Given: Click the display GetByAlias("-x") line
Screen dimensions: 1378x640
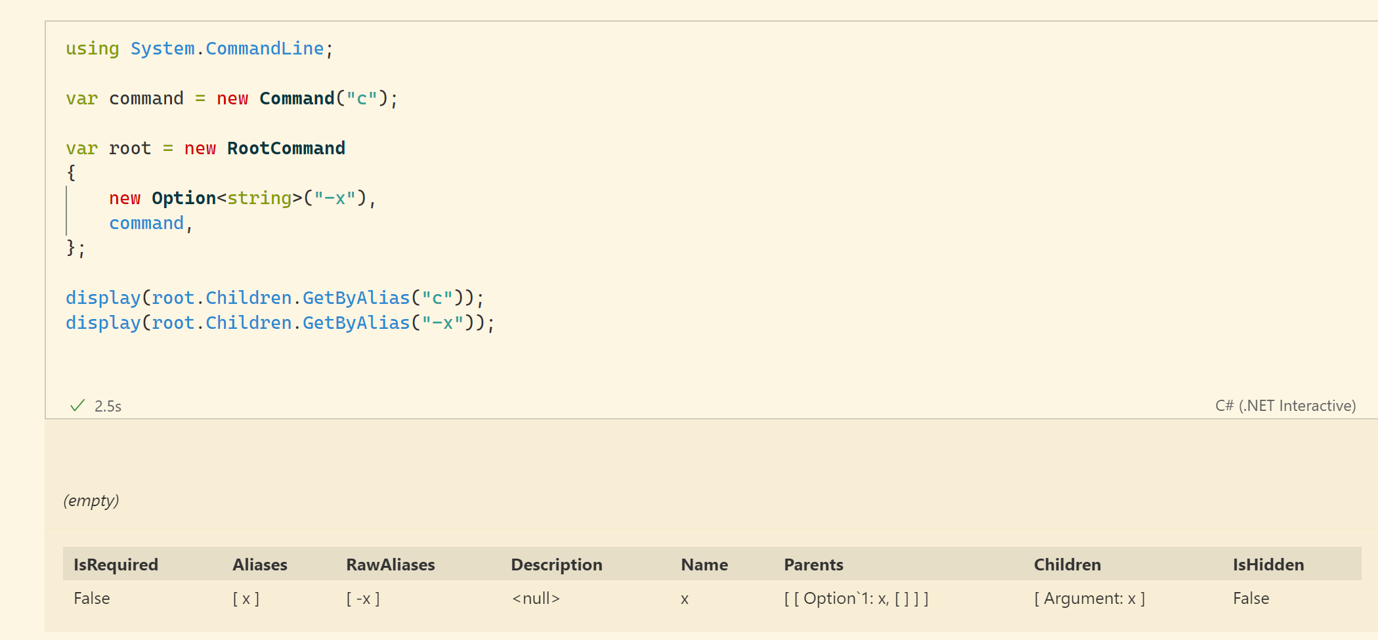Looking at the screenshot, I should pyautogui.click(x=280, y=323).
